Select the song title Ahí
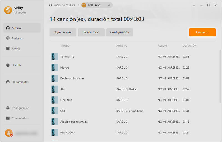The height and width of the screenshot is (142, 222). pyautogui.click(x=62, y=89)
